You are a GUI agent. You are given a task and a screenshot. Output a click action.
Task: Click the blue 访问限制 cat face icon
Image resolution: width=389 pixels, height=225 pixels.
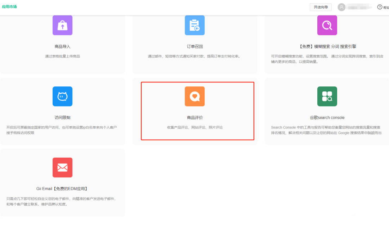[x=62, y=96]
